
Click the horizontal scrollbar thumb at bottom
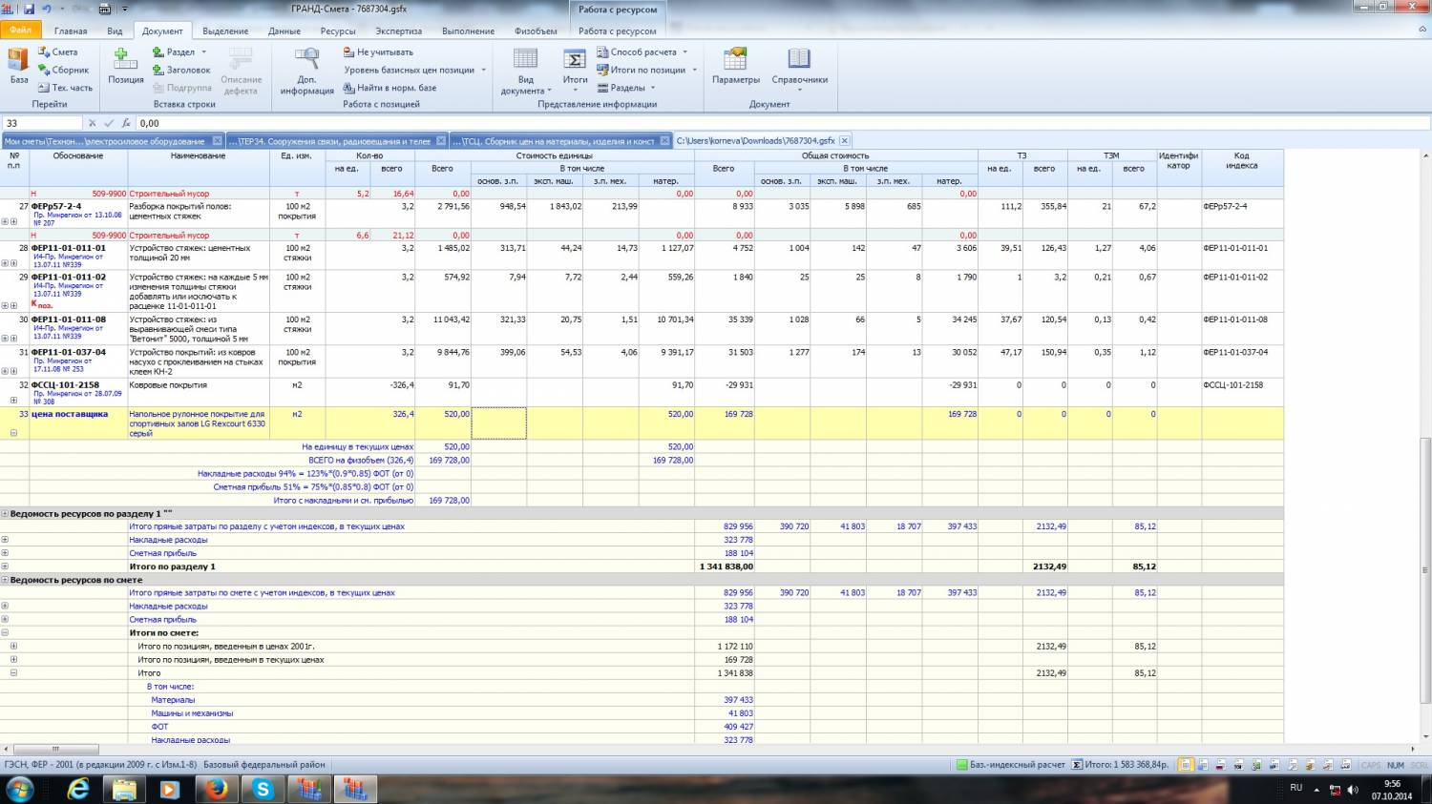tap(54, 749)
